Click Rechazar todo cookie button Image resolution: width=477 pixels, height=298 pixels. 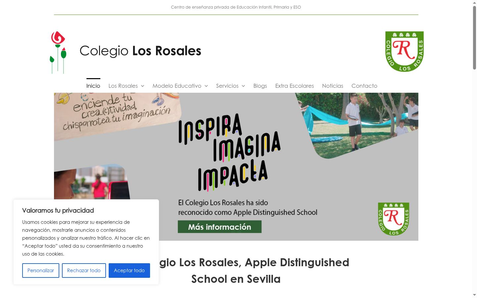(x=84, y=271)
